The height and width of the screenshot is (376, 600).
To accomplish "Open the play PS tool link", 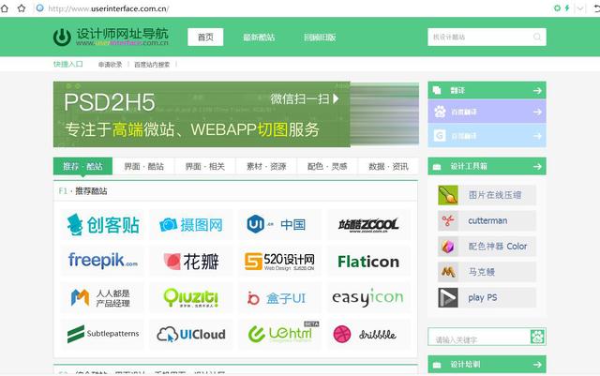I will (483, 297).
